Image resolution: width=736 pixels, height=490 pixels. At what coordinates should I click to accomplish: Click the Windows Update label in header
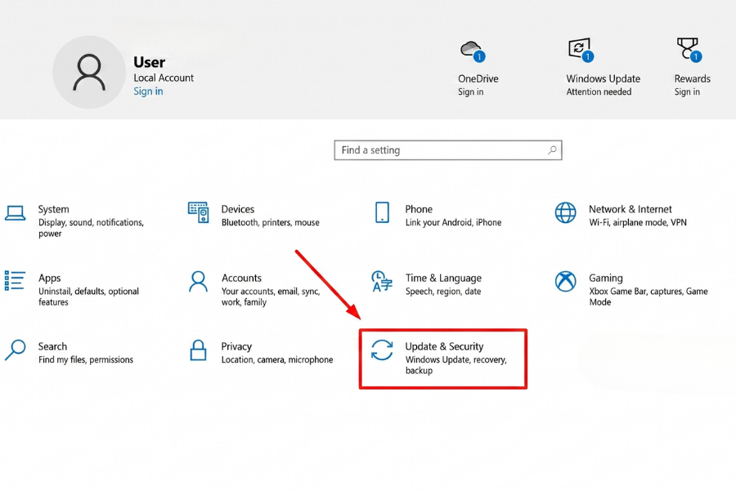click(x=604, y=78)
